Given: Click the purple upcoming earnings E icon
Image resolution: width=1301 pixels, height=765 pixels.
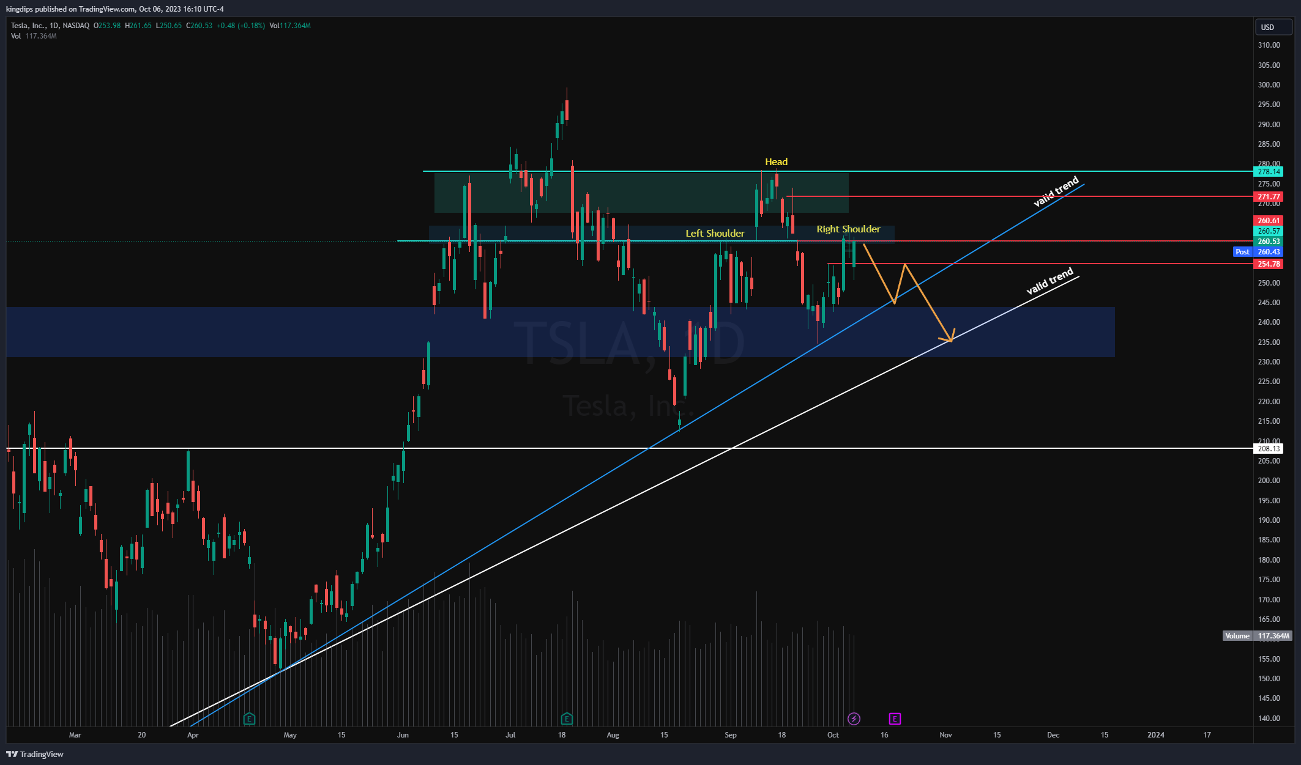Looking at the screenshot, I should tap(895, 719).
